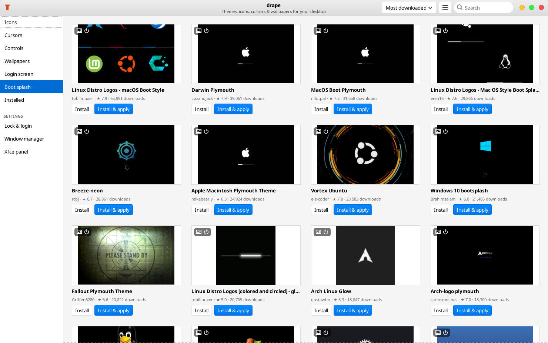Viewport: 548px width, 343px height.
Task: Show Installed themes
Action: click(31, 100)
